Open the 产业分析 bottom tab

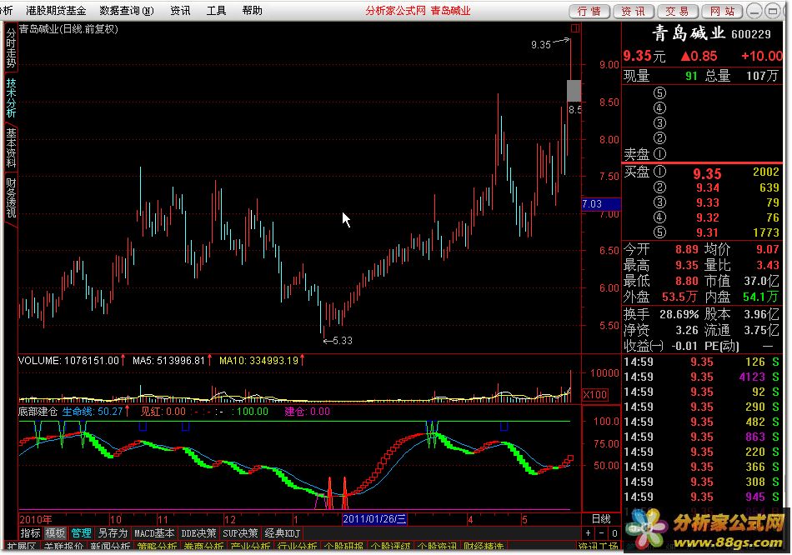tap(250, 547)
